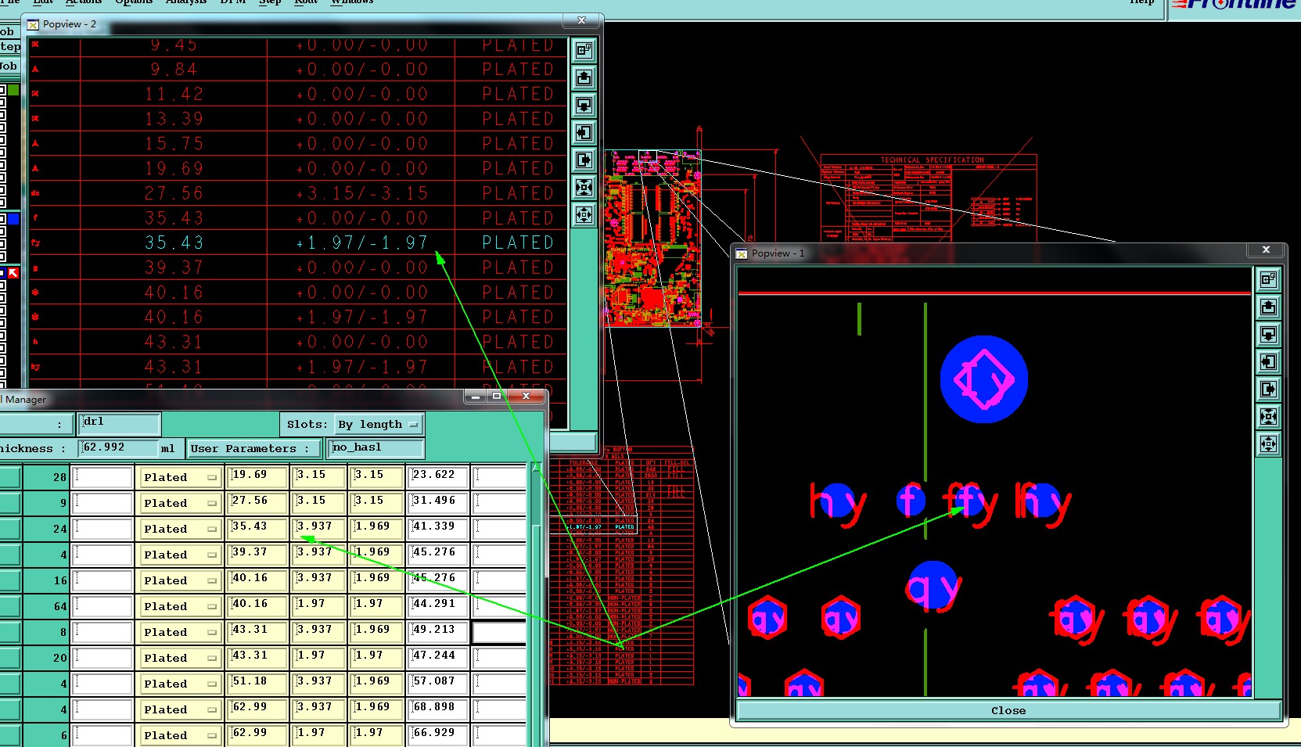This screenshot has width=1301, height=747.
Task: Click cell '66.929' in Tool Manager
Action: (x=437, y=734)
